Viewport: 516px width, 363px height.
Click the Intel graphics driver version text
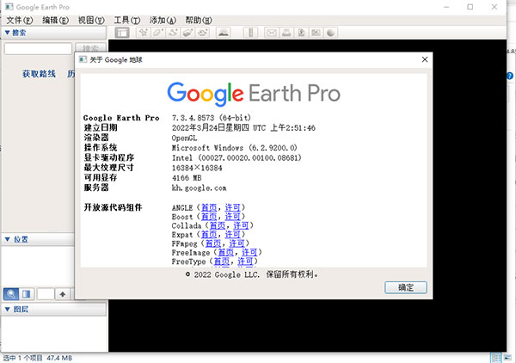tap(236, 158)
